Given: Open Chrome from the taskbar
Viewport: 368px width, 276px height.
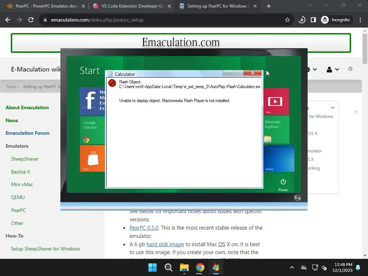Looking at the screenshot, I should click(x=200, y=267).
